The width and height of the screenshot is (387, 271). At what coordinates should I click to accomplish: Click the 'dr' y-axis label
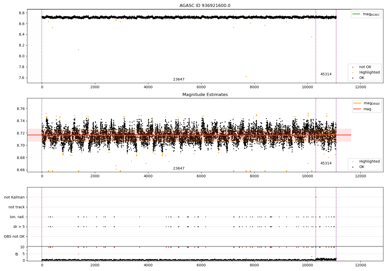17,254
